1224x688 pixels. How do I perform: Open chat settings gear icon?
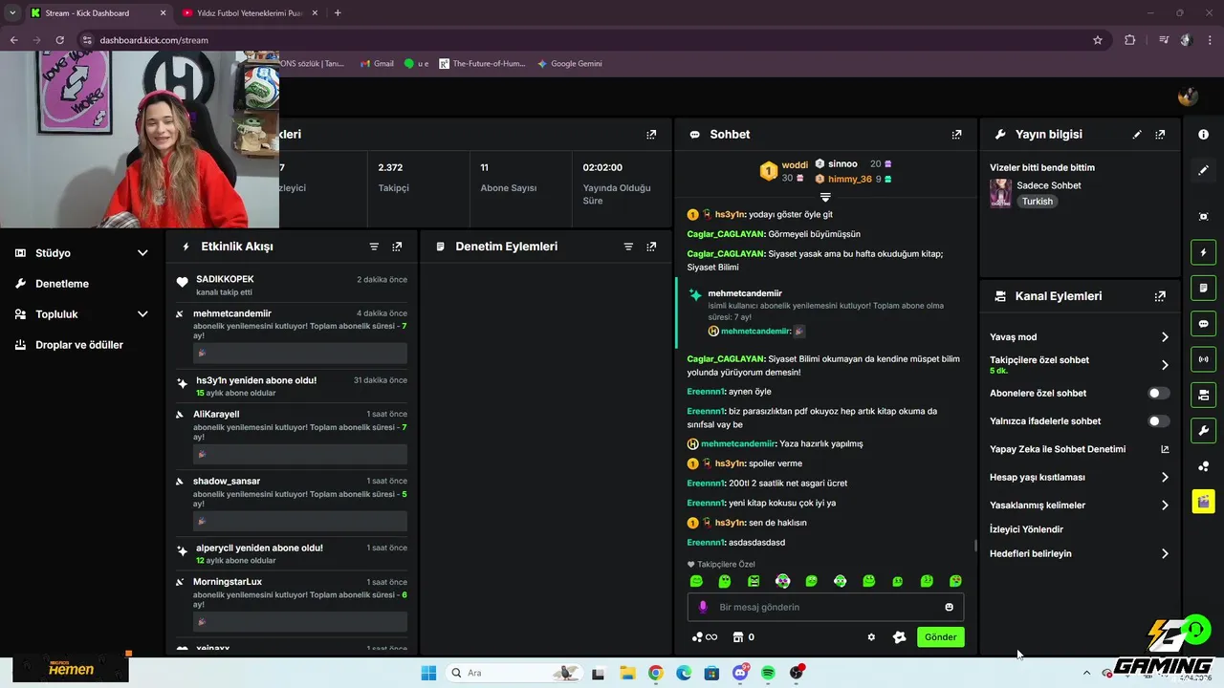click(x=871, y=637)
